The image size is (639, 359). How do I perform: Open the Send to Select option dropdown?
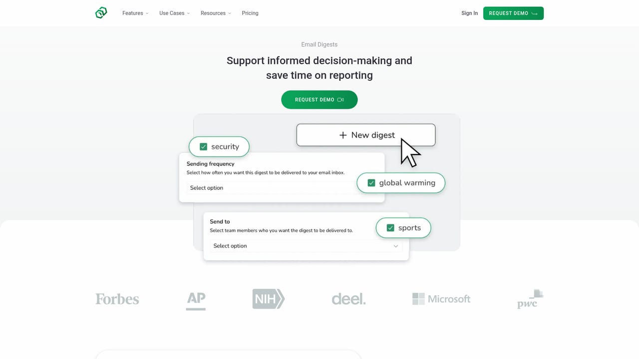tap(306, 246)
